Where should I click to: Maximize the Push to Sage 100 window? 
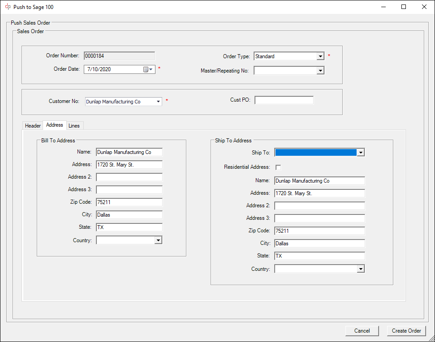404,7
